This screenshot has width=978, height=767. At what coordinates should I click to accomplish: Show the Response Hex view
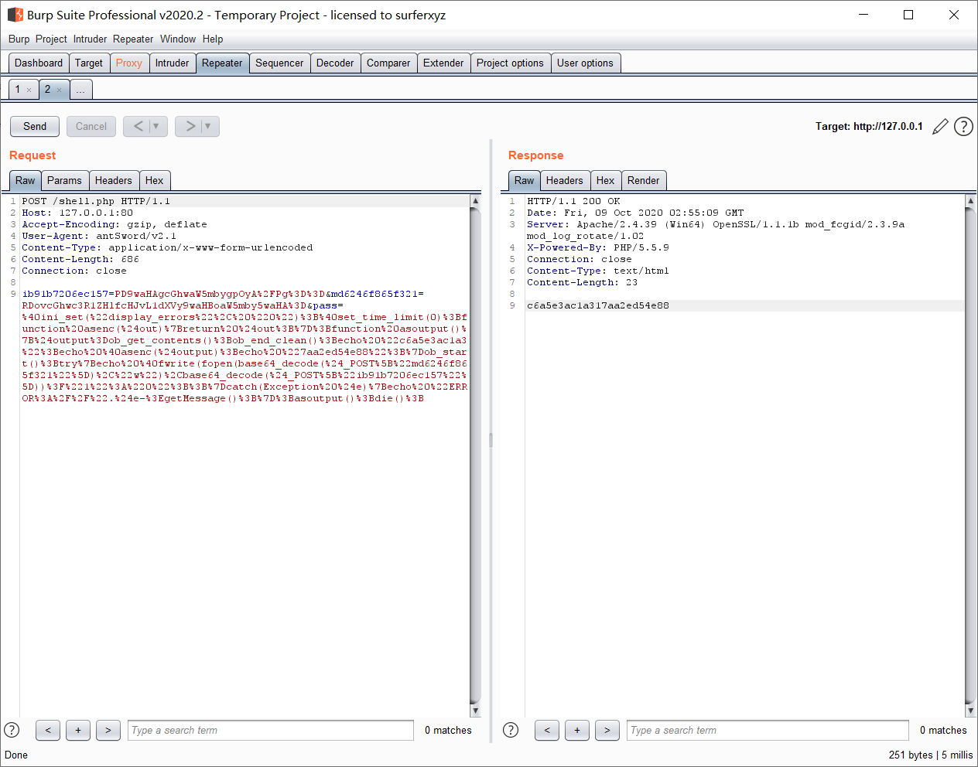click(606, 181)
